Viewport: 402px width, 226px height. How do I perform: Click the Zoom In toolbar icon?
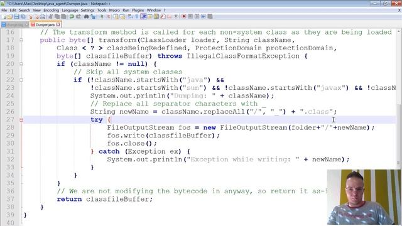(102, 16)
